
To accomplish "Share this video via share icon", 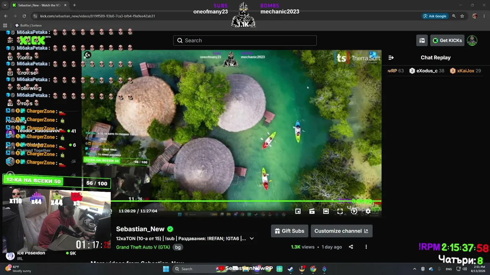I will point(351,247).
